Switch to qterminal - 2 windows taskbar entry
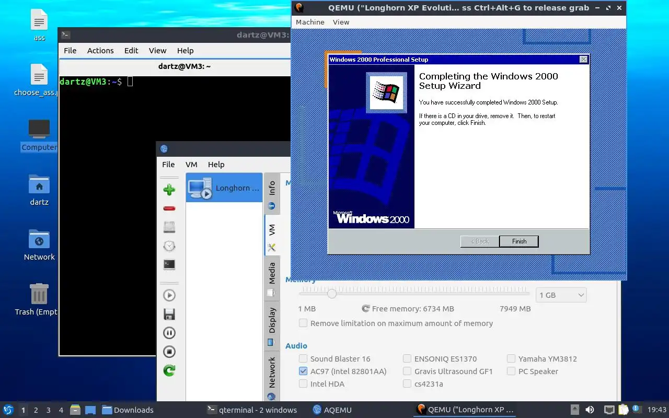The height and width of the screenshot is (418, 669). coord(252,410)
